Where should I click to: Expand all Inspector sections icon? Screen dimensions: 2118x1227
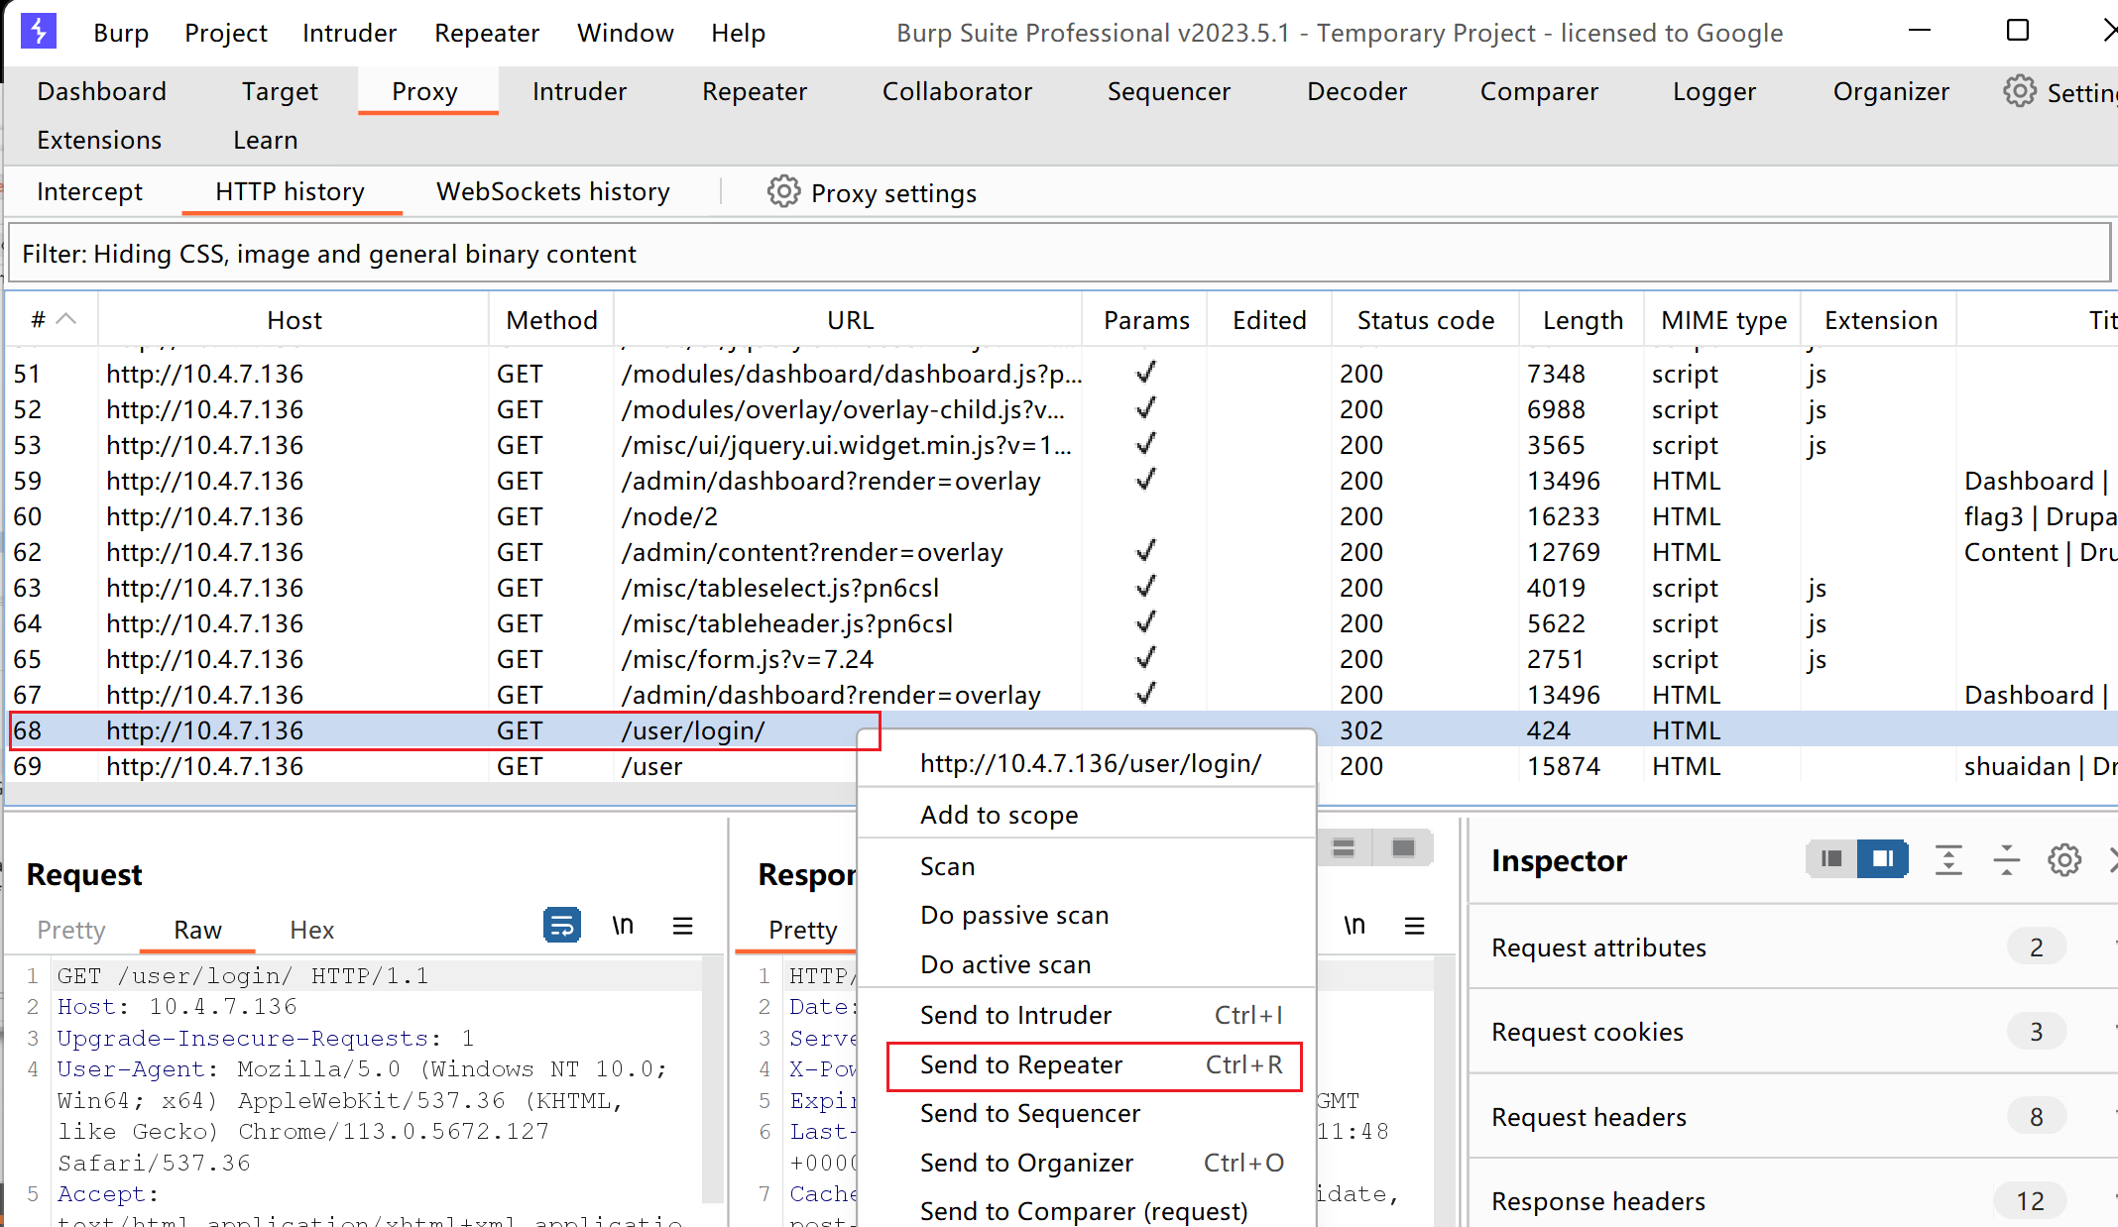[x=1948, y=859]
